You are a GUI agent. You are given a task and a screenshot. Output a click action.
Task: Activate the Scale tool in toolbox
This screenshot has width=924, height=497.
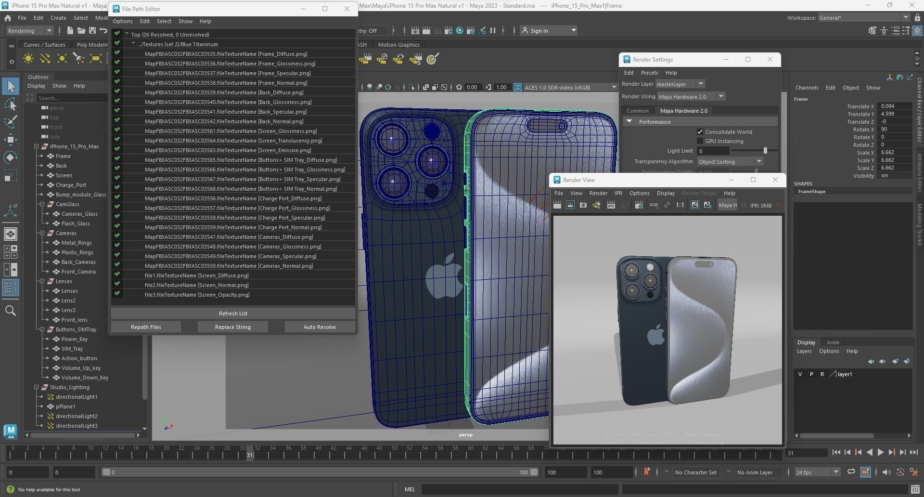pyautogui.click(x=11, y=175)
